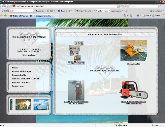Expand the Google toolbar search dropdown

click(x=34, y=11)
